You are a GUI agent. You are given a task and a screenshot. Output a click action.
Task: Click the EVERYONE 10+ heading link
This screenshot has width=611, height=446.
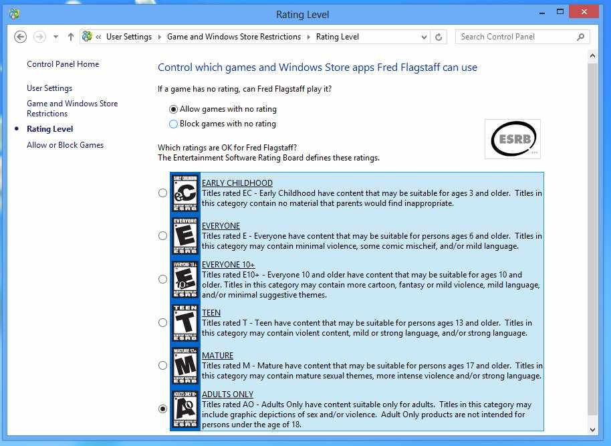(228, 265)
